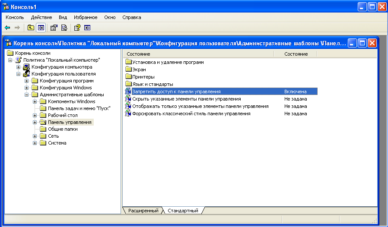
Task: Click the Панель управления open folder icon
Action: pyautogui.click(x=43, y=122)
